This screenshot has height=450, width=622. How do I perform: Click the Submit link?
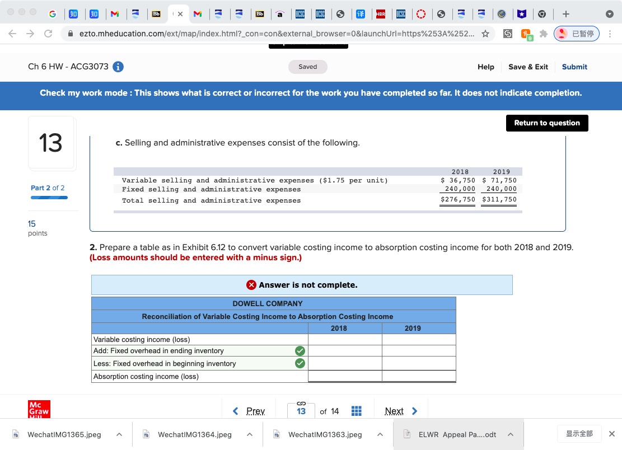(574, 67)
